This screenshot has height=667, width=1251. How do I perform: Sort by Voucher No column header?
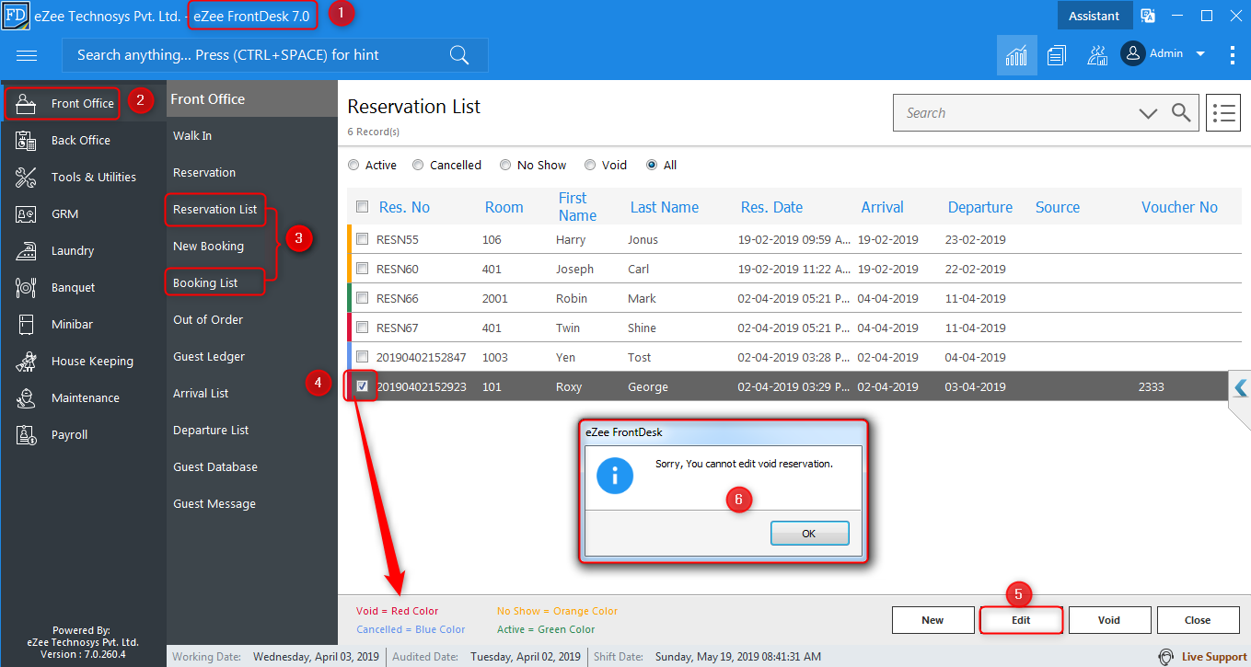pyautogui.click(x=1179, y=207)
